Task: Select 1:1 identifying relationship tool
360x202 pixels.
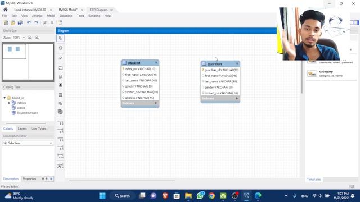Action: coord(60,139)
